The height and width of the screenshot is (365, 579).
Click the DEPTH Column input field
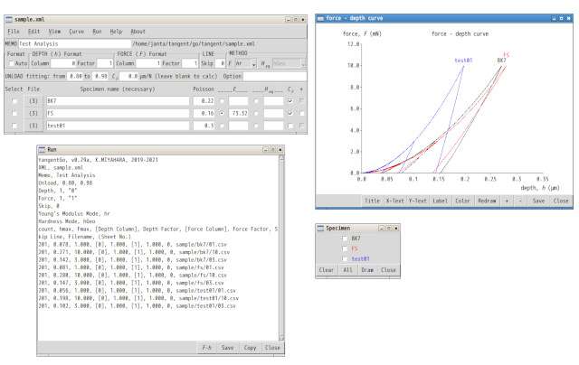63,63
